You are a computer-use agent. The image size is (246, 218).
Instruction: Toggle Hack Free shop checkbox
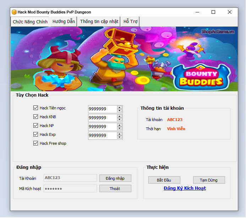point(35,143)
